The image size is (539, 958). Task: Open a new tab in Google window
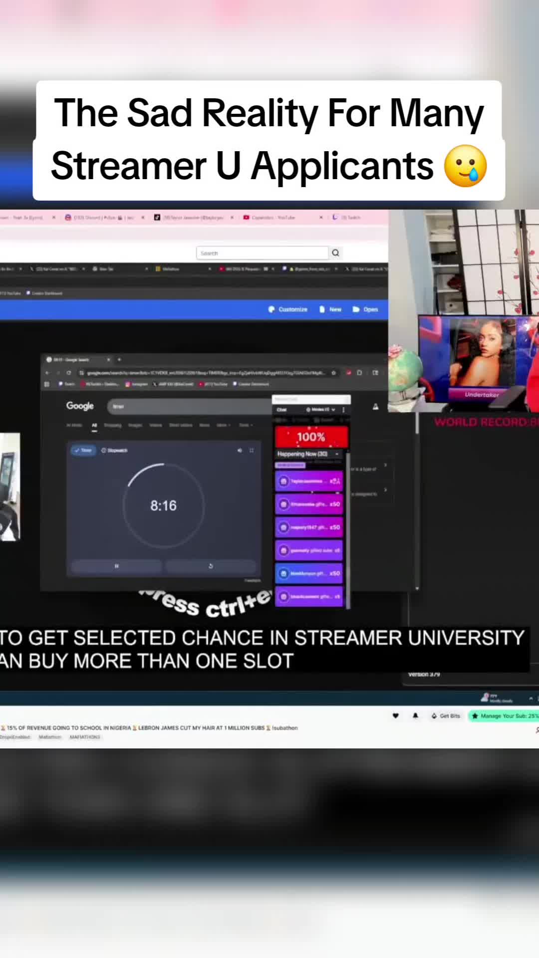(x=119, y=359)
